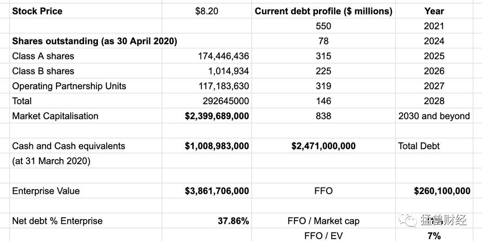The width and height of the screenshot is (482, 241).
Task: Select the Shares outstanding heading cell
Action: point(95,41)
